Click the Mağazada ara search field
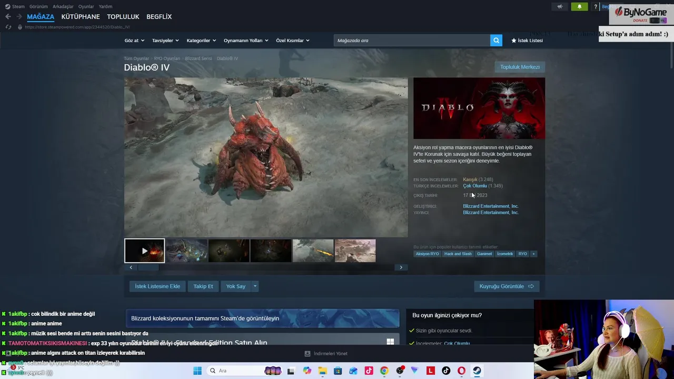674x379 pixels. point(412,41)
